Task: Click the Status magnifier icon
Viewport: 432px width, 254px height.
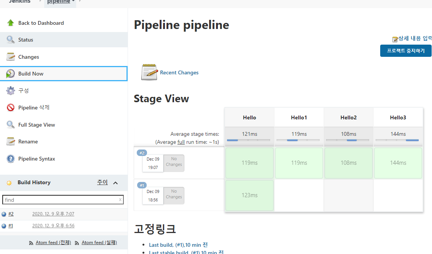Action: 10,40
